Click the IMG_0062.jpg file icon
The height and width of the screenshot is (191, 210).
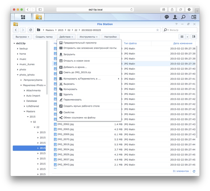click(55, 124)
